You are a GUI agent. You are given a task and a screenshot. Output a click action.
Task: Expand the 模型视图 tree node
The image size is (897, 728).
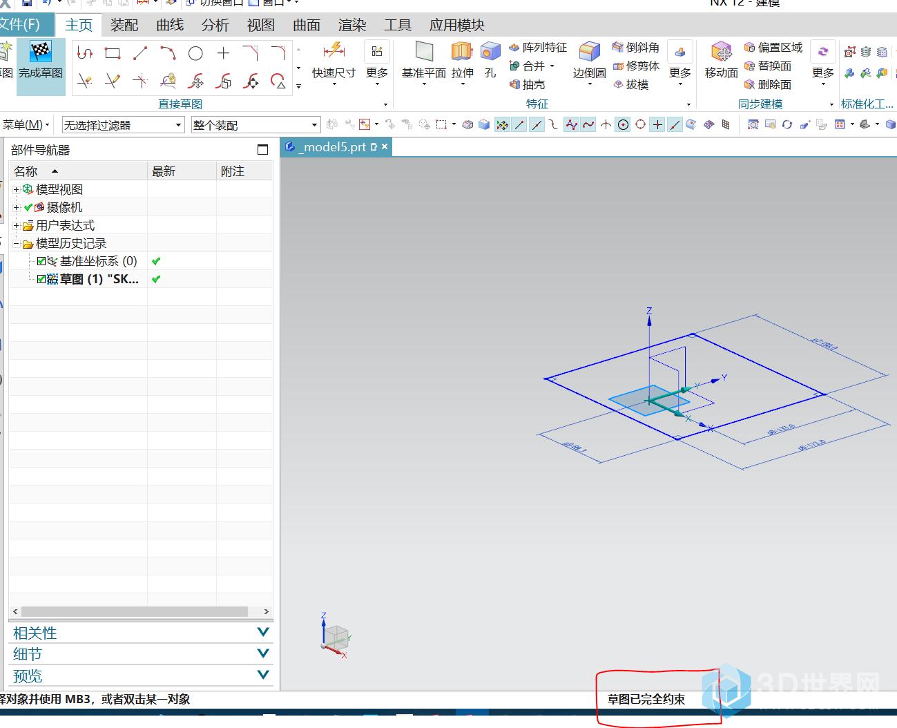[17, 189]
